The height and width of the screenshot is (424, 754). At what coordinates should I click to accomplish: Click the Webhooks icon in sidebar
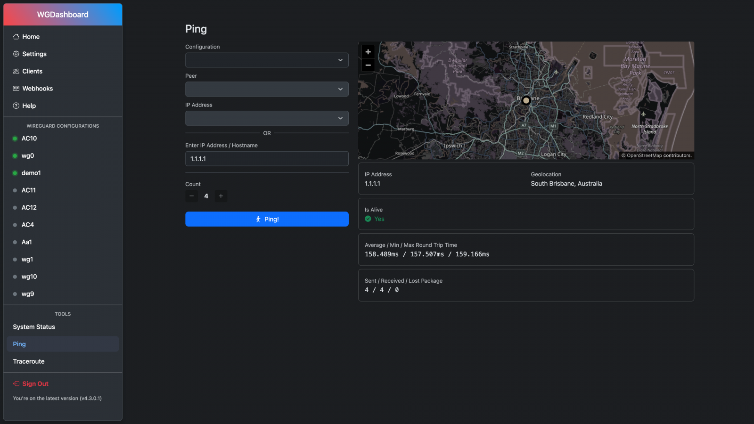coord(16,89)
